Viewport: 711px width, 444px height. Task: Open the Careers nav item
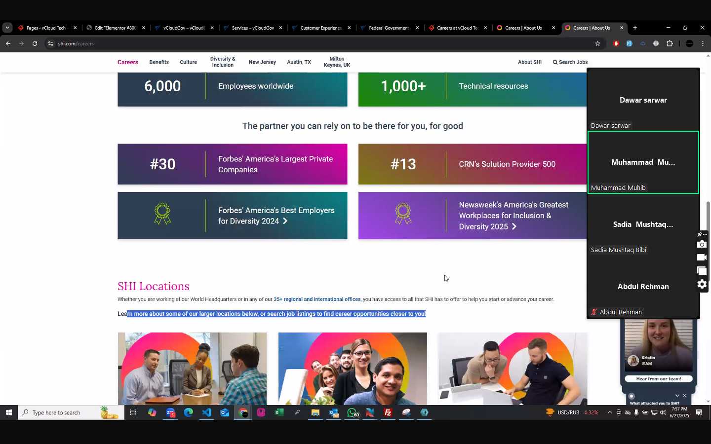(128, 62)
